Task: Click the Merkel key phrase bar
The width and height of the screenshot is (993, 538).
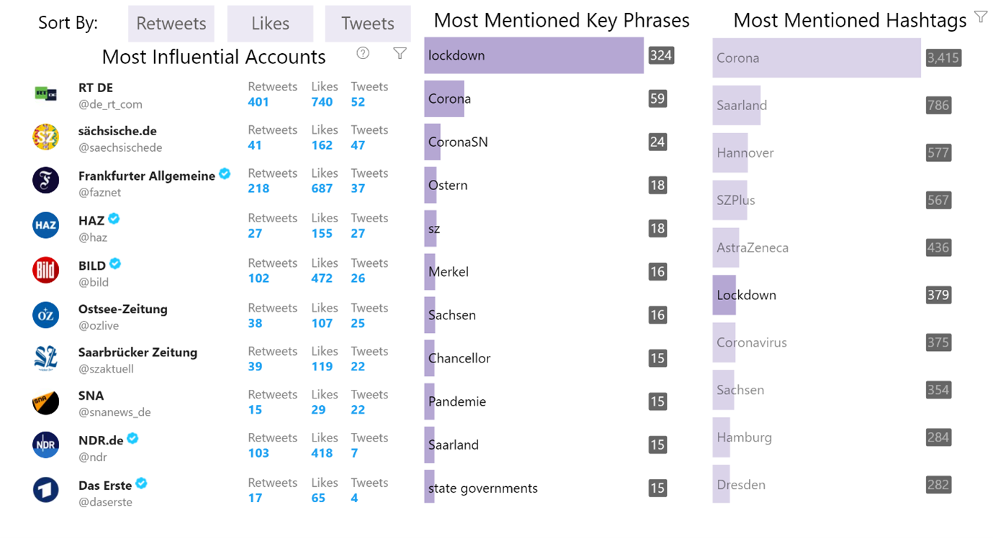Action: 430,272
